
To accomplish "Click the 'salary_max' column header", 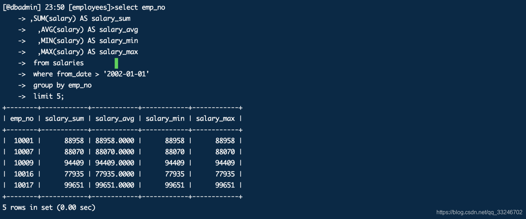I will click(215, 119).
